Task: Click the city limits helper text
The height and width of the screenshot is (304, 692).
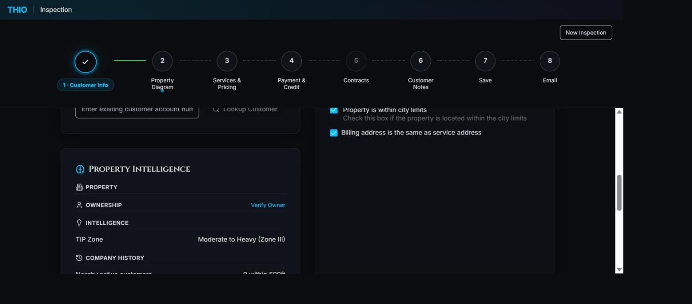Action: [435, 118]
